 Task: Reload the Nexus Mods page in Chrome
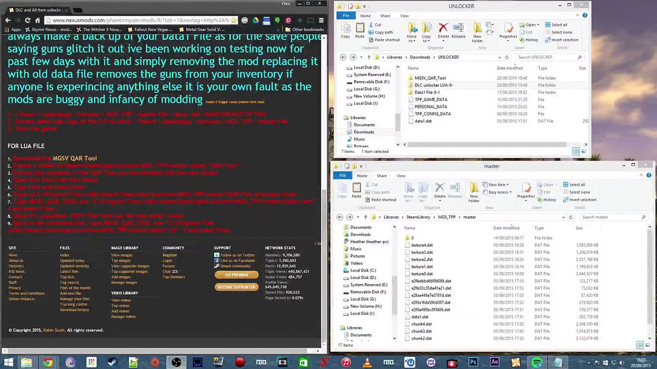click(27, 20)
